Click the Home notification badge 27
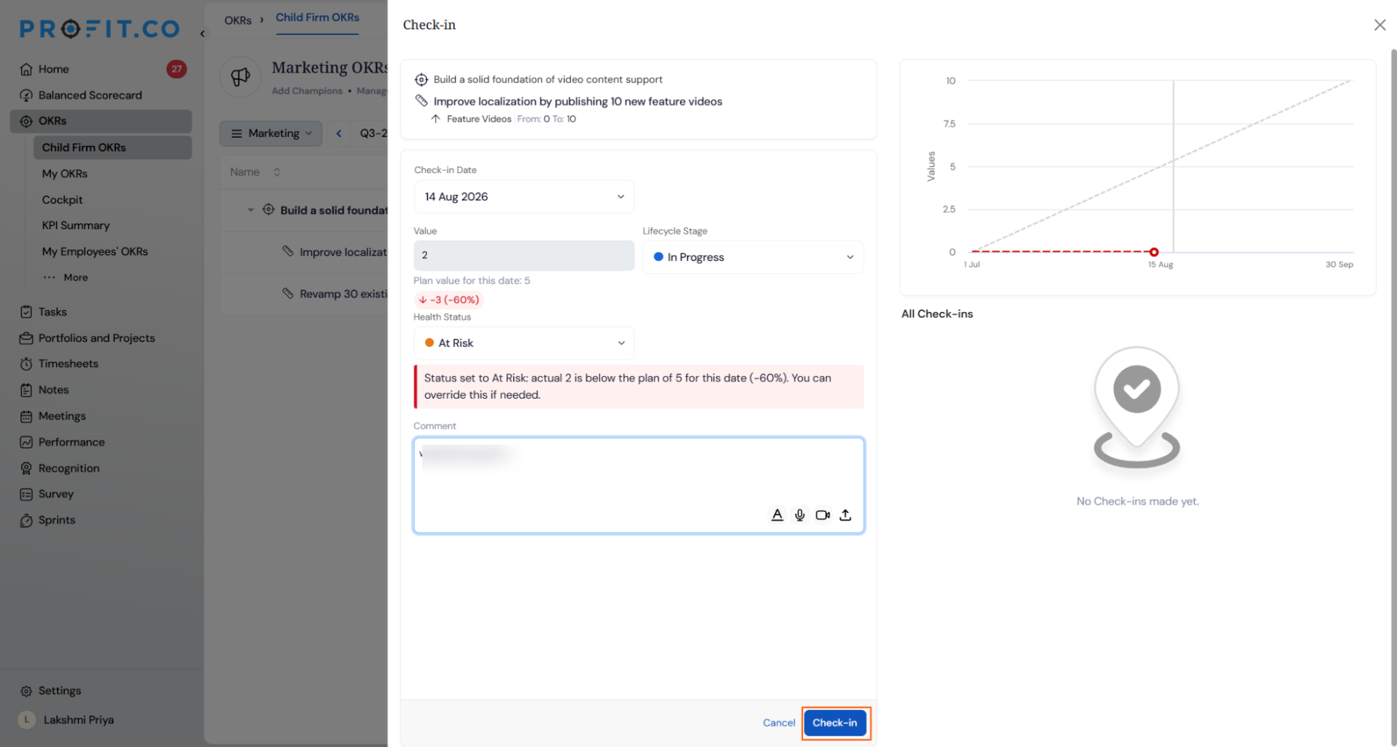This screenshot has width=1397, height=747. (x=177, y=69)
